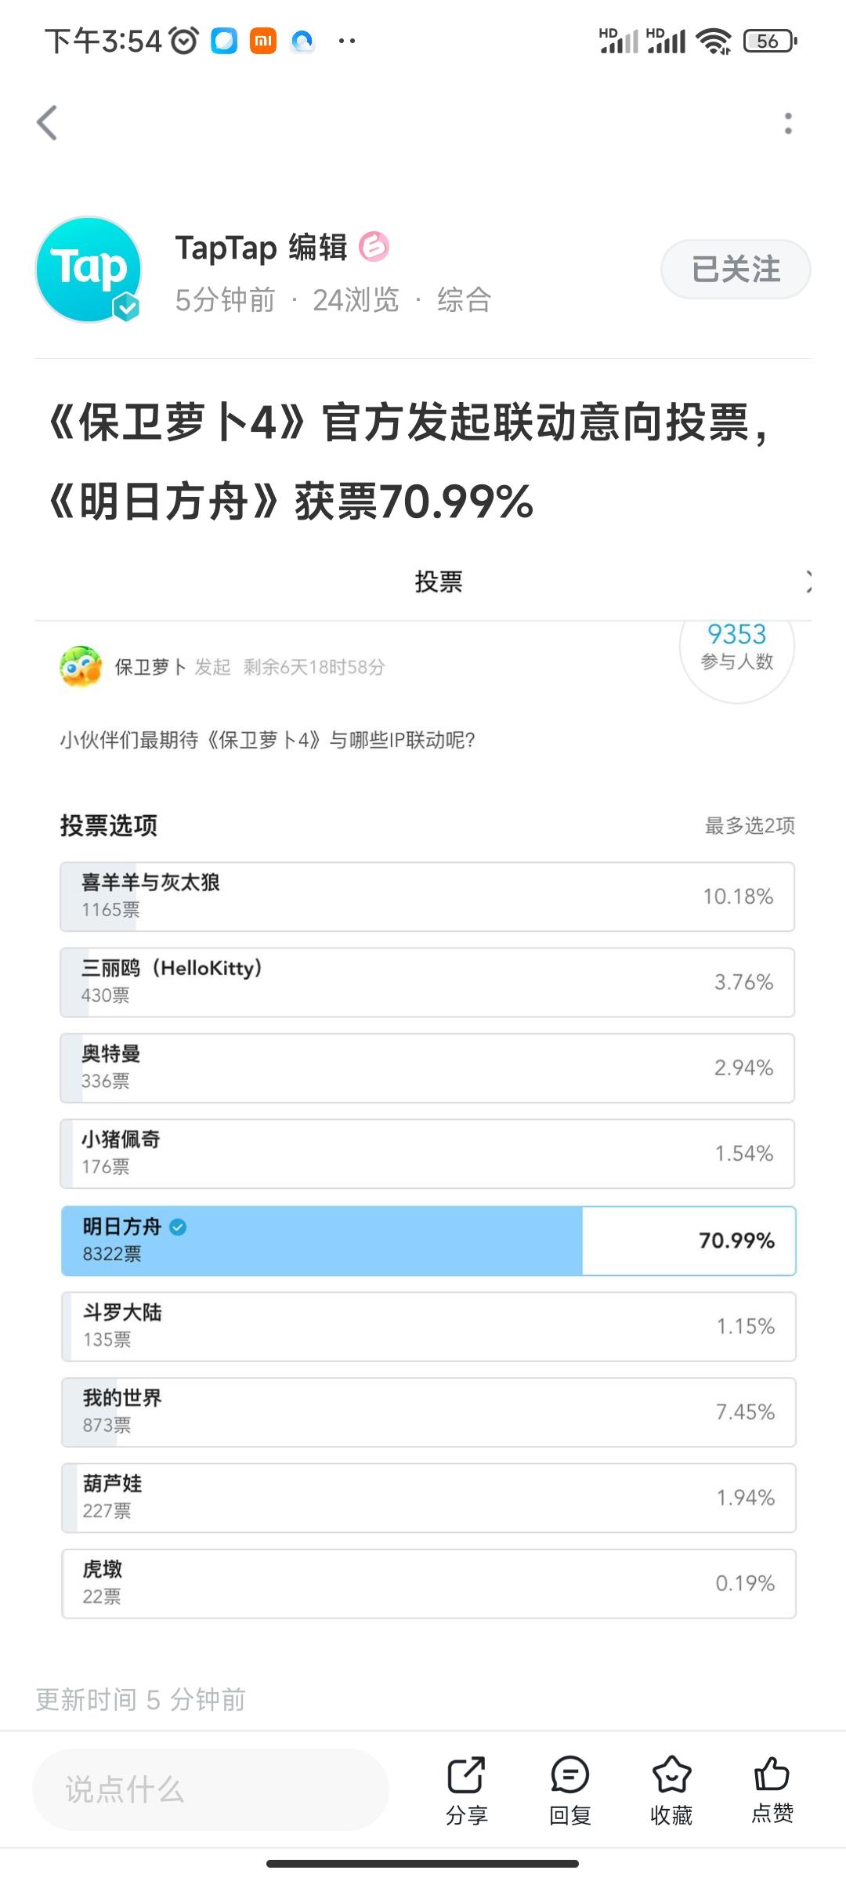The width and height of the screenshot is (846, 1881).
Task: Tap the pink editor badge icon
Action: click(x=374, y=247)
